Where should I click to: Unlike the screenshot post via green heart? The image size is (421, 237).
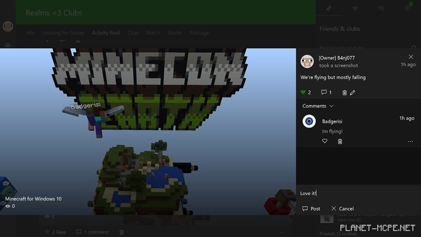coord(303,93)
